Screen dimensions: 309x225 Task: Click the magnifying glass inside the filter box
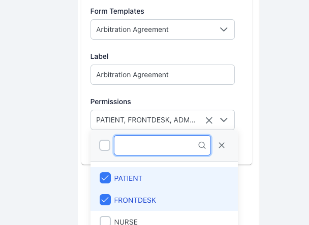tap(202, 145)
